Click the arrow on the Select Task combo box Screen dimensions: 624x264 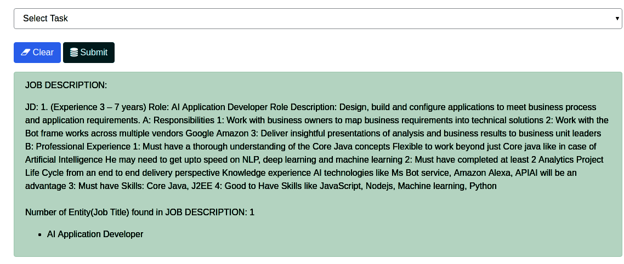(x=617, y=19)
